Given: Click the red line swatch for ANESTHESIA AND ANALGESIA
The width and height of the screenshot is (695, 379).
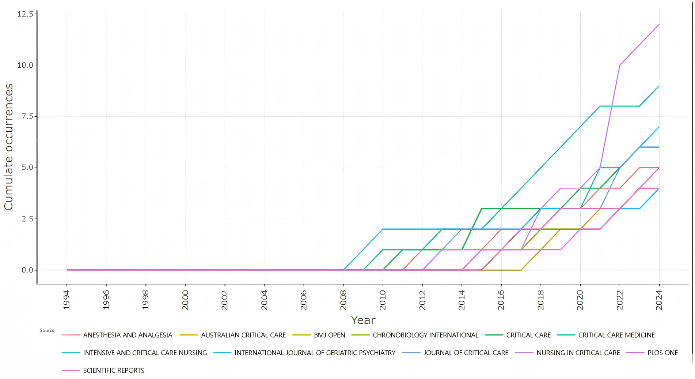Looking at the screenshot, I should coord(71,335).
